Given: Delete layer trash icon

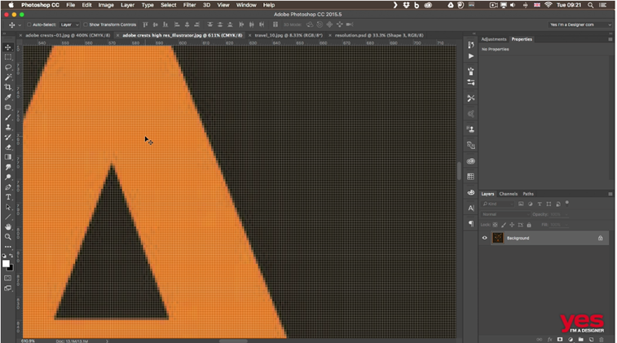Looking at the screenshot, I should point(602,339).
